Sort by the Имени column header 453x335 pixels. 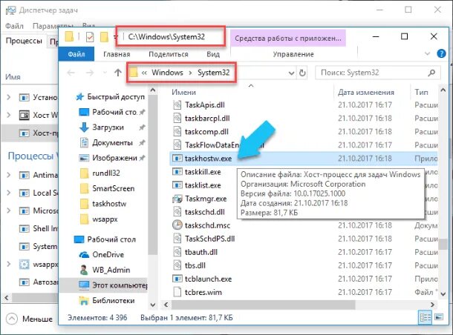(x=183, y=92)
